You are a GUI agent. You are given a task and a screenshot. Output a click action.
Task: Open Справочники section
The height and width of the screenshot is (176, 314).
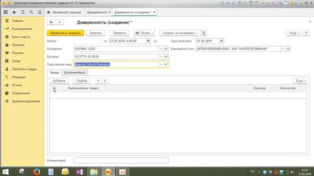pyautogui.click(x=21, y=93)
